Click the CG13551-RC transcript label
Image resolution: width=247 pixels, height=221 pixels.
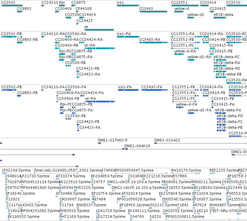coord(182,45)
